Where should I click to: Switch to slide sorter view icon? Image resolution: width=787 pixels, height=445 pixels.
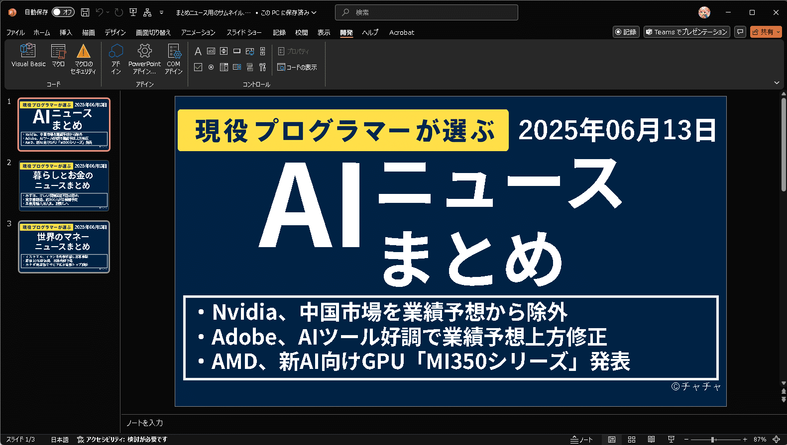[632, 440]
